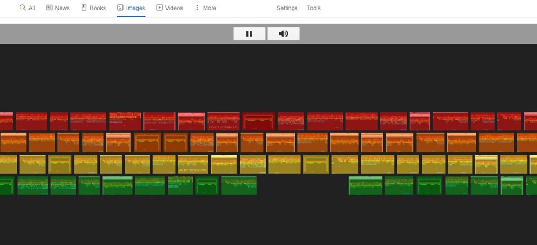This screenshot has width=537, height=245.
Task: Click yellow brick labeled Atari Breakout
Action: (x=193, y=164)
